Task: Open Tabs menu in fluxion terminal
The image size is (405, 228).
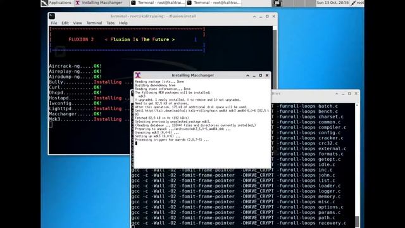Action: [x=110, y=23]
